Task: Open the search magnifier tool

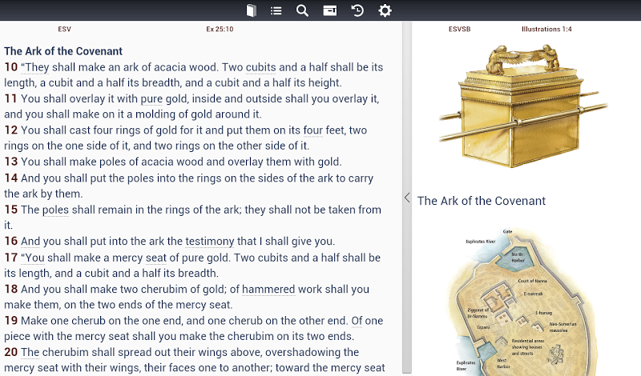Action: coord(302,10)
